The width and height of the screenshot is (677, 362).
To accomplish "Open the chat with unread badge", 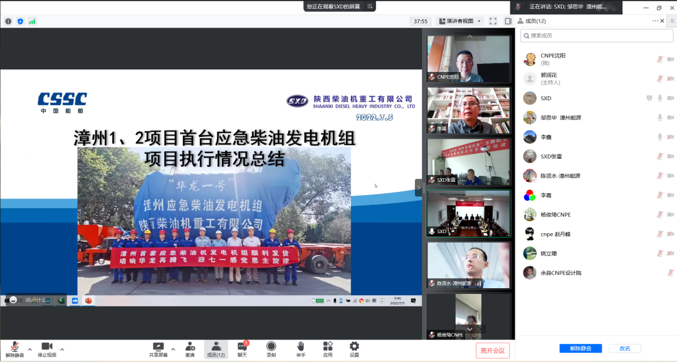I will pyautogui.click(x=242, y=349).
